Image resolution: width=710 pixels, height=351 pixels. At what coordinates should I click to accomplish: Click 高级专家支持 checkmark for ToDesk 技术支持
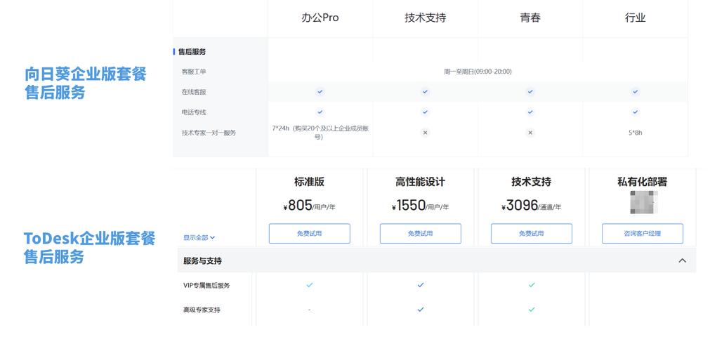pyautogui.click(x=532, y=310)
